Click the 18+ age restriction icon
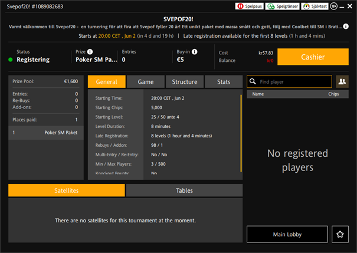This screenshot has height=253, width=357. click(x=334, y=6)
